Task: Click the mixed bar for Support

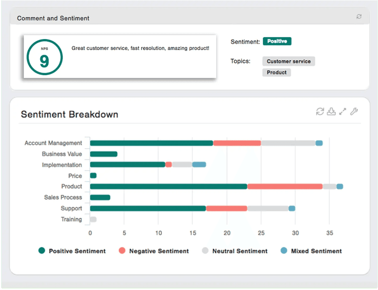Action: [x=292, y=208]
